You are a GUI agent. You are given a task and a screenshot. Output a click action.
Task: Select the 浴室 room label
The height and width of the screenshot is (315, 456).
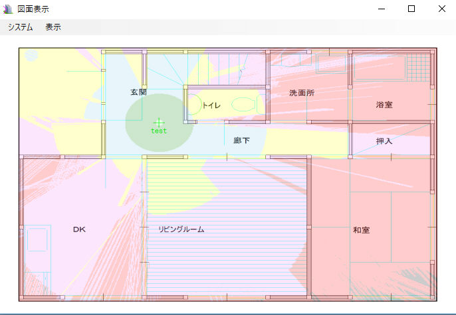coord(384,105)
